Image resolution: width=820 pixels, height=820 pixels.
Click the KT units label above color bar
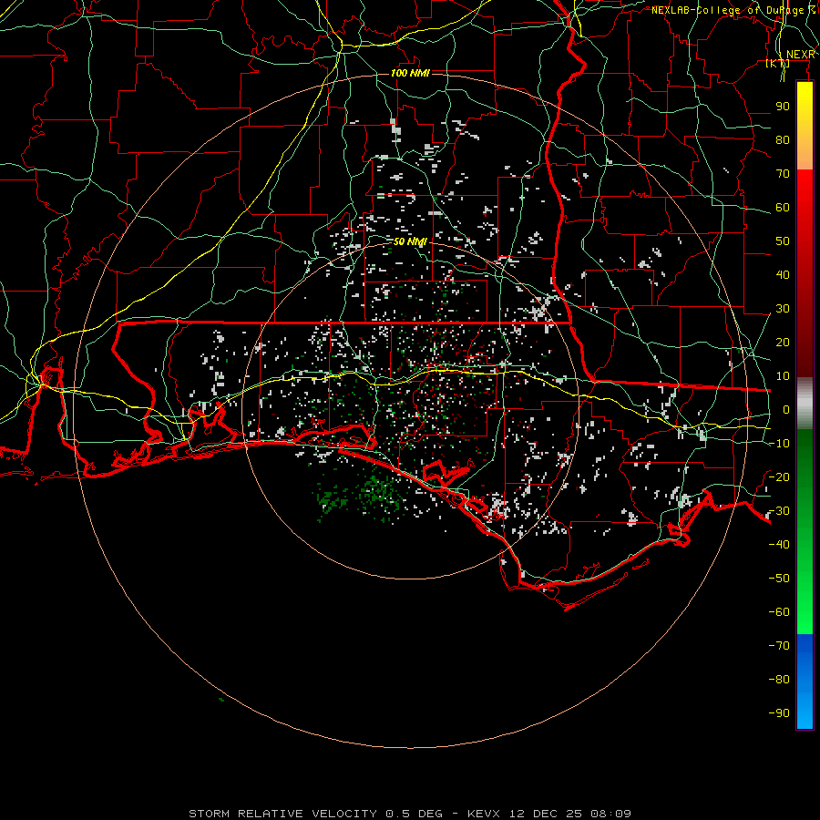(778, 63)
